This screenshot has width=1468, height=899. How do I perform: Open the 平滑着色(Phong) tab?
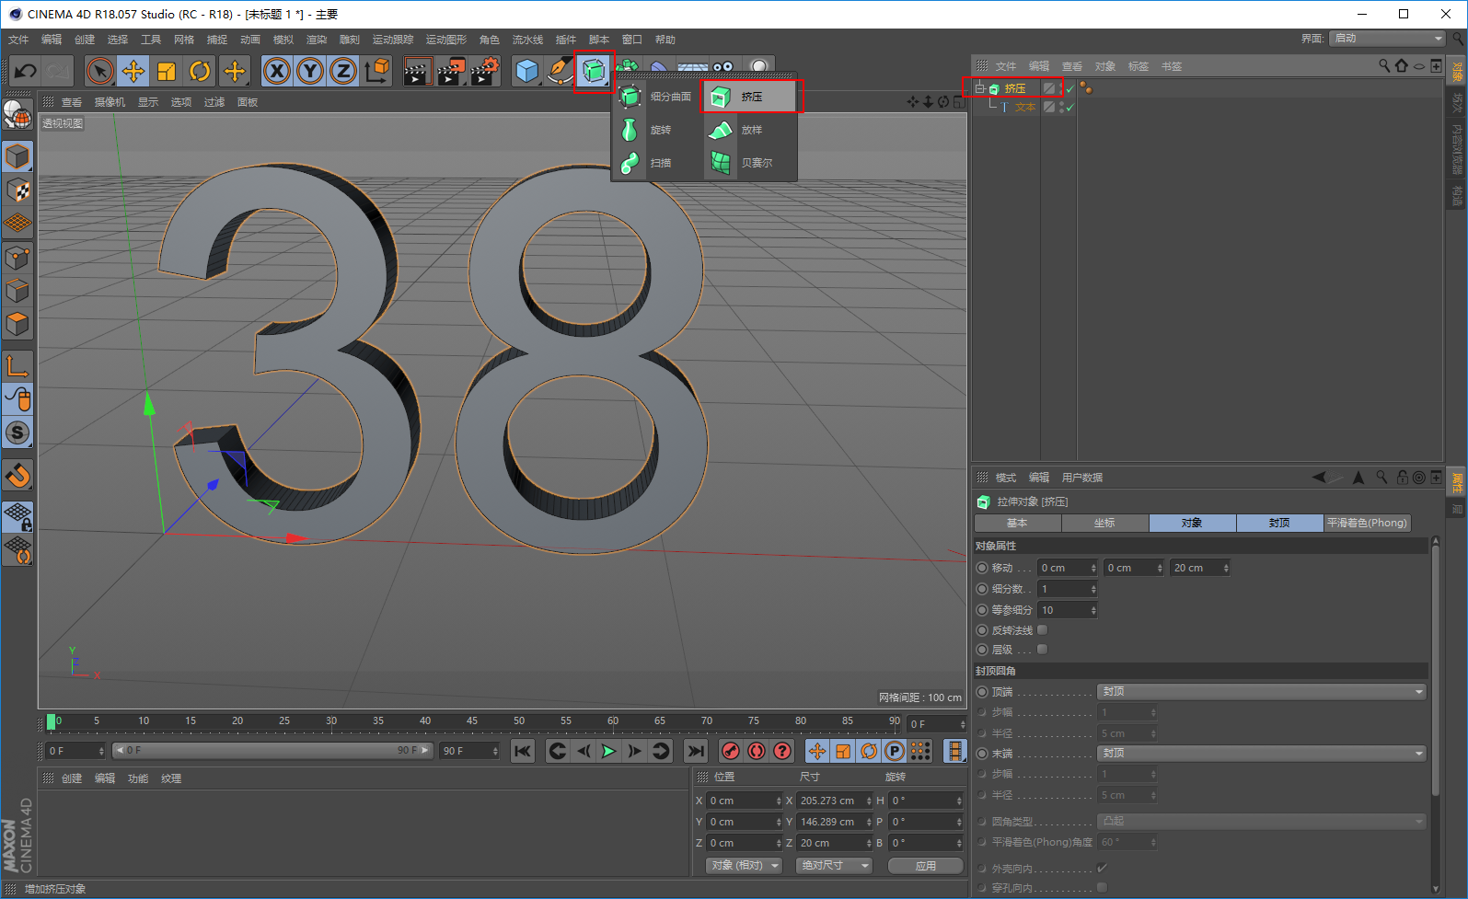click(x=1367, y=523)
